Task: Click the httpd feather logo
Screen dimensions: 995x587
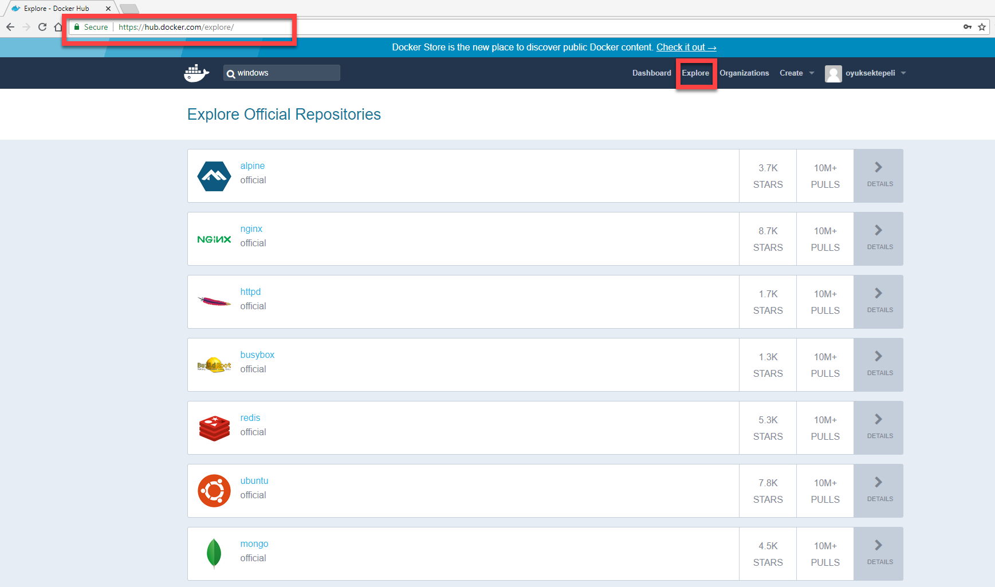Action: (214, 301)
